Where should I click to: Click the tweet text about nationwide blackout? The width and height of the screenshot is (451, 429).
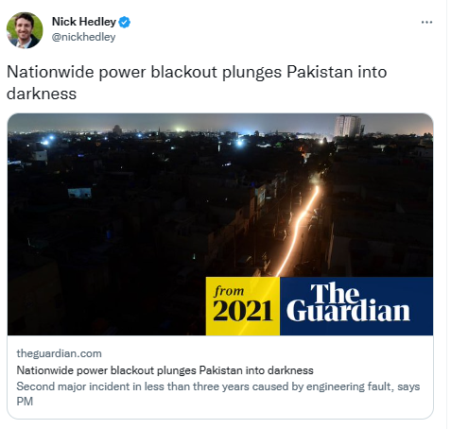197,82
